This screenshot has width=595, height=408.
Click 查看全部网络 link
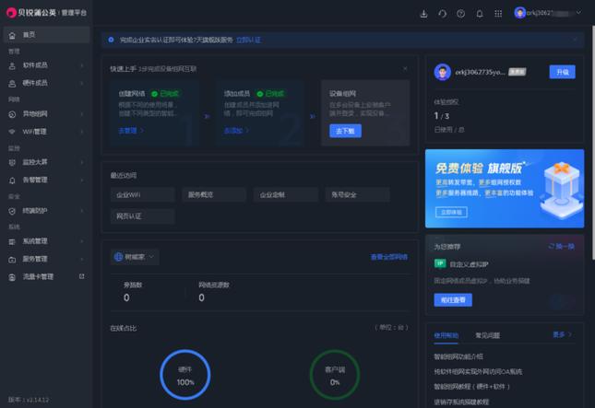click(x=389, y=257)
